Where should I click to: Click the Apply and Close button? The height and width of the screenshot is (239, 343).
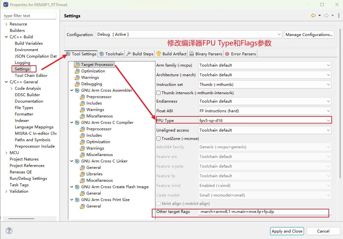tap(287, 231)
